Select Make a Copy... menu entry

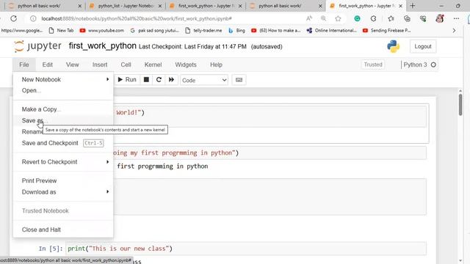(63, 109)
